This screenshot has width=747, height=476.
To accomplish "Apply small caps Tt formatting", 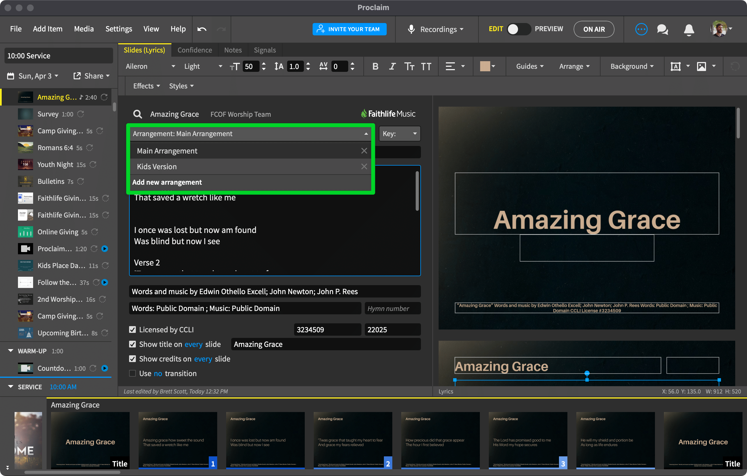I will click(409, 66).
